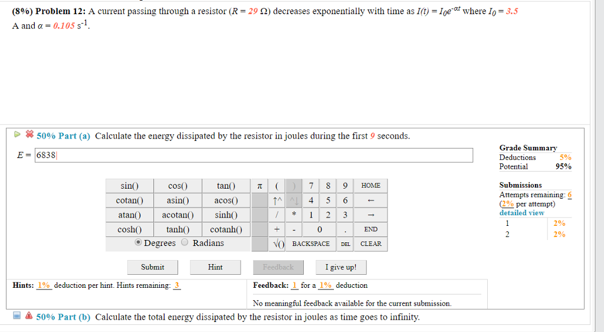Image resolution: width=604 pixels, height=332 pixels.
Task: Click the right arrow cursor key
Action: (x=371, y=215)
